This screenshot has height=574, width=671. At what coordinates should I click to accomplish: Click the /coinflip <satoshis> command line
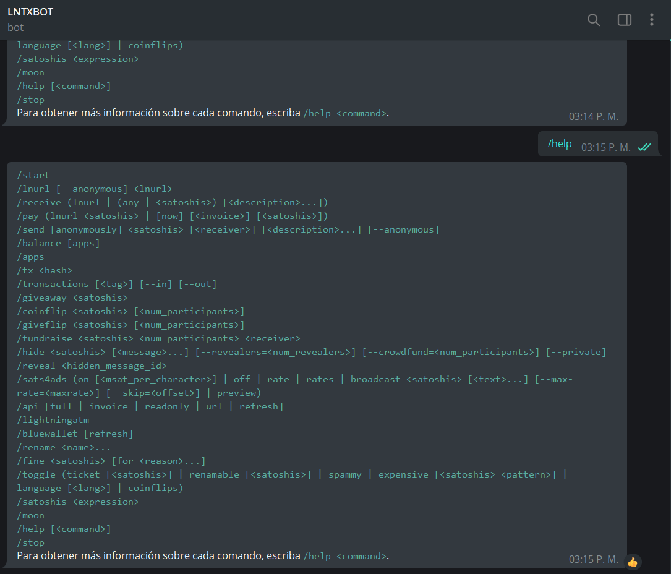coord(131,312)
